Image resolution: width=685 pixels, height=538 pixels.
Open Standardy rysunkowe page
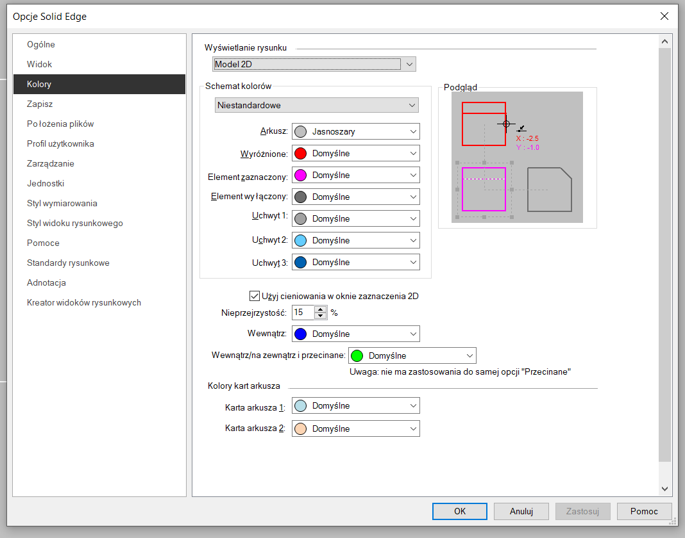coord(99,263)
